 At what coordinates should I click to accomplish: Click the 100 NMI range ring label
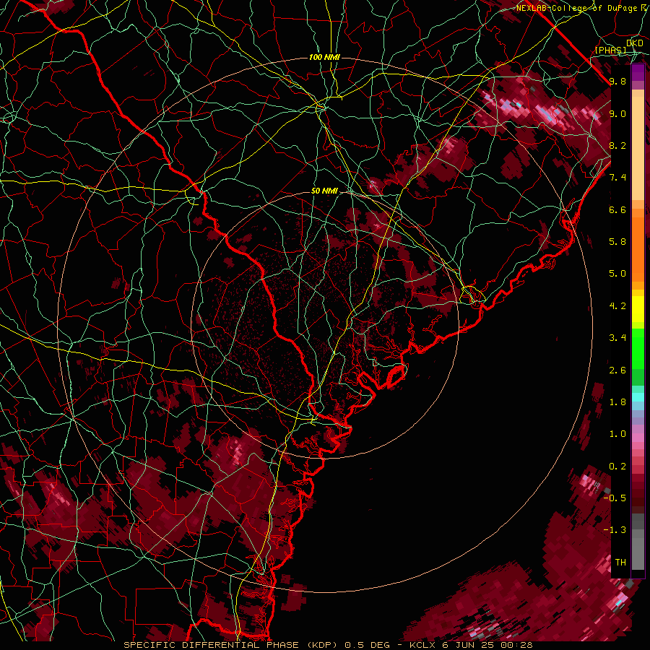(324, 57)
